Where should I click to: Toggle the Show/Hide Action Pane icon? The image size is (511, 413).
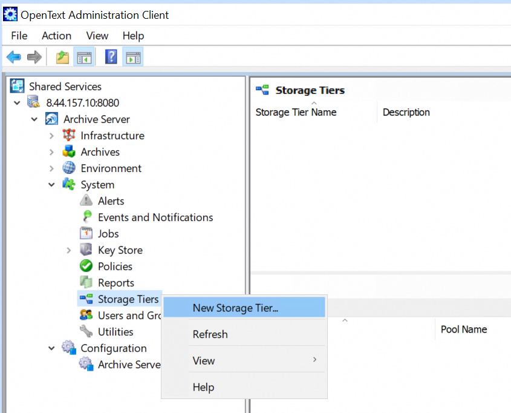[133, 58]
